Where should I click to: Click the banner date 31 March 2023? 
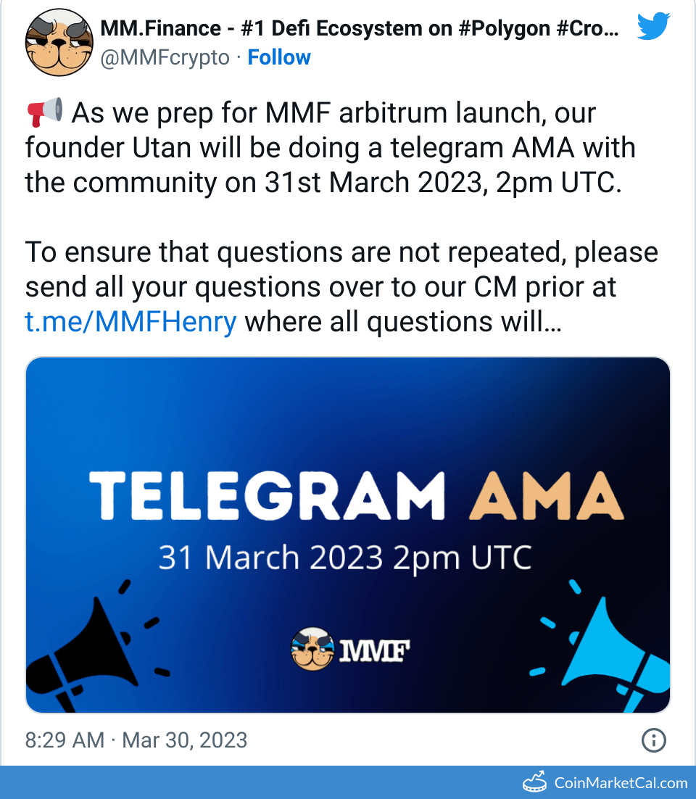(271, 558)
